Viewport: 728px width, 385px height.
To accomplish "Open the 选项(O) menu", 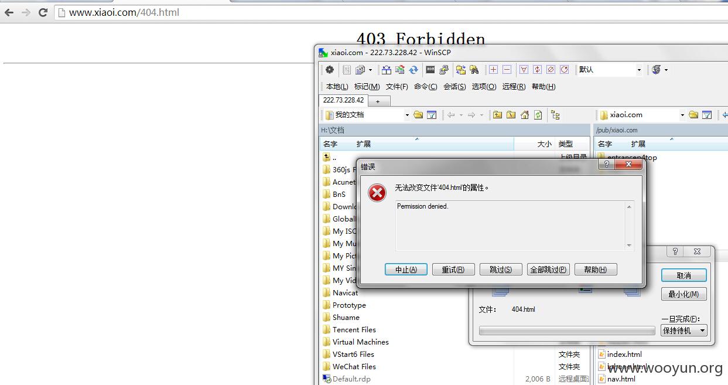I will pyautogui.click(x=484, y=87).
